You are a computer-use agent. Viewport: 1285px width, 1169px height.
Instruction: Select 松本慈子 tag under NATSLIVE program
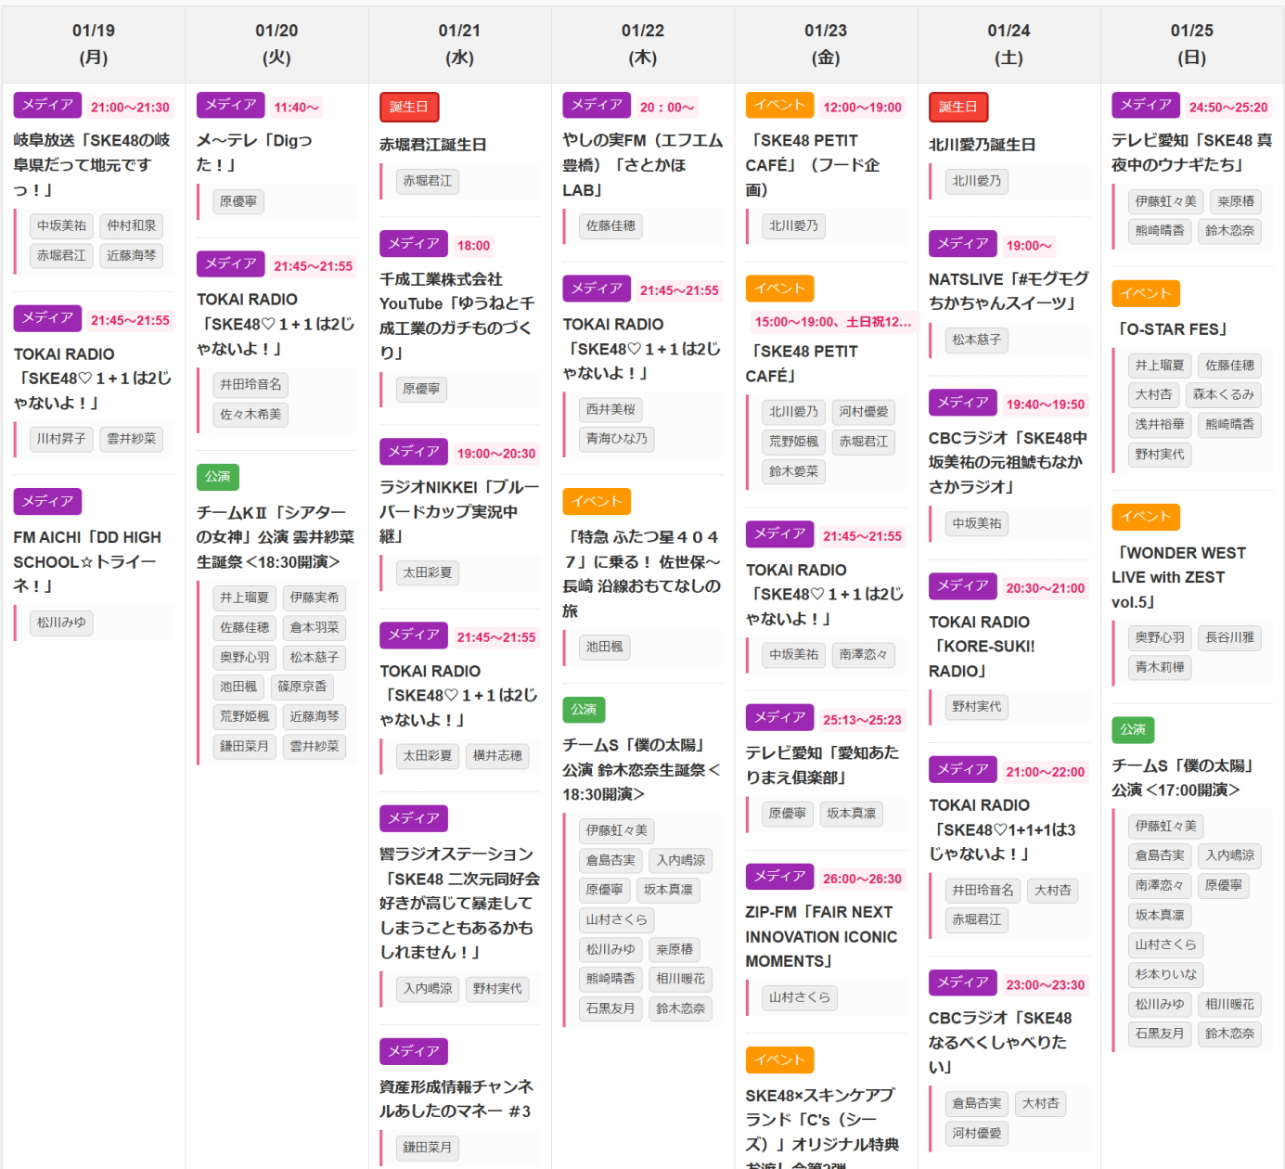tap(976, 340)
